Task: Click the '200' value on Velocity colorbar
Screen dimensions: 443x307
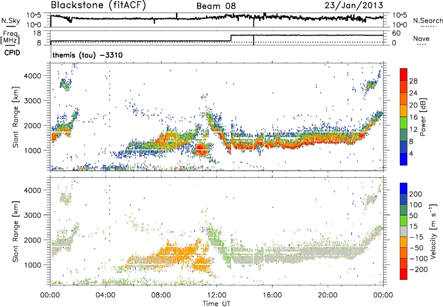Action: point(416,194)
